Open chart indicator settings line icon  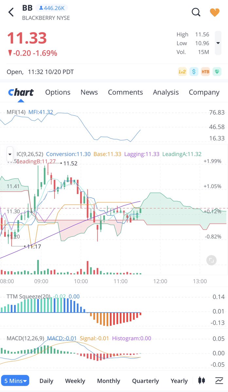tap(219, 381)
